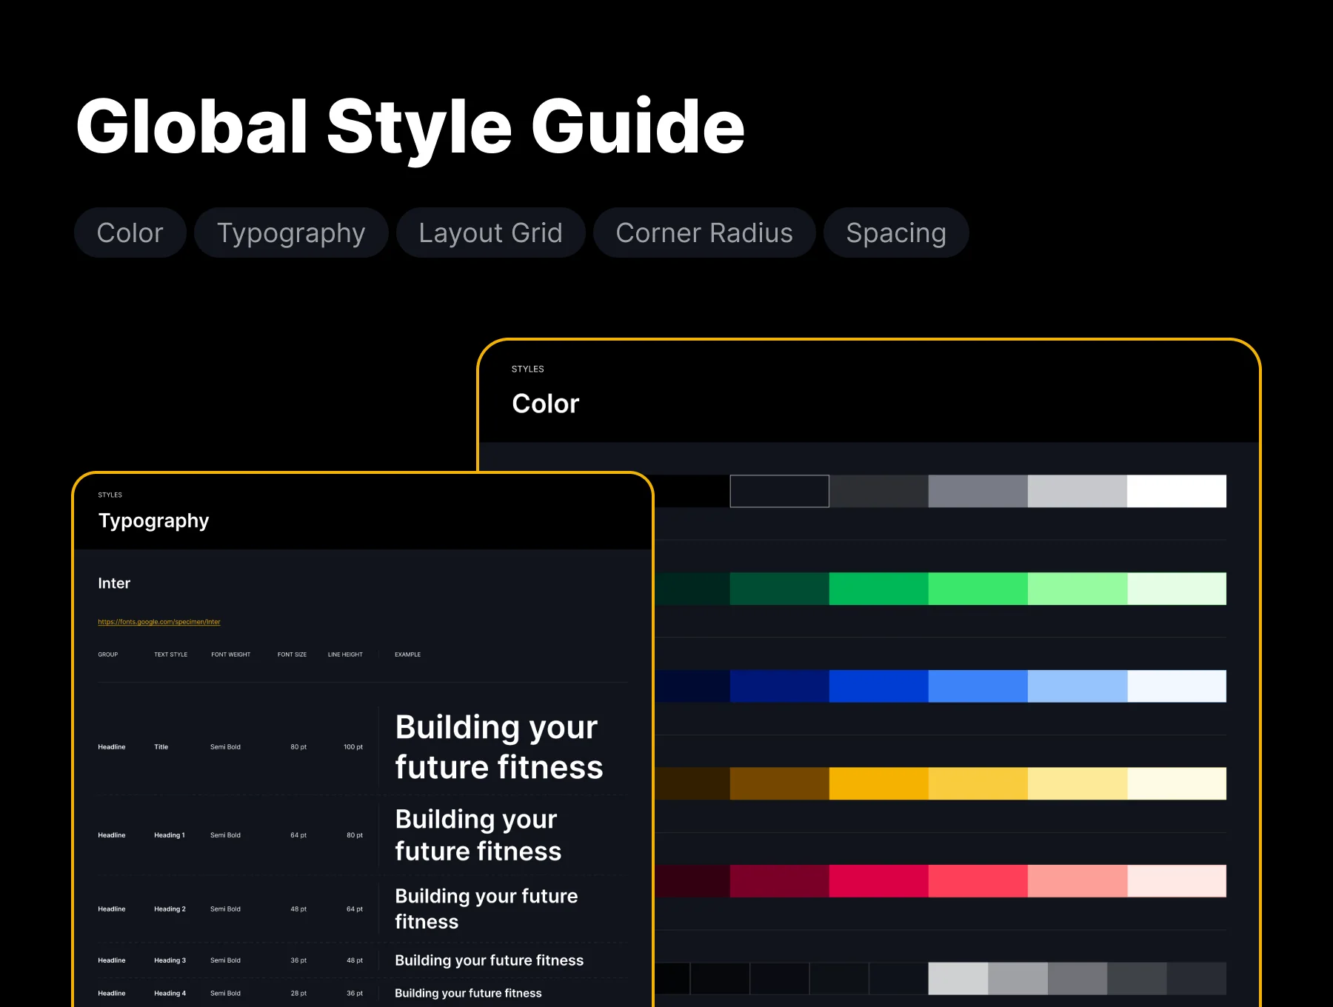
Task: Pick the salmon pink swatch in the red row
Action: click(x=1078, y=881)
